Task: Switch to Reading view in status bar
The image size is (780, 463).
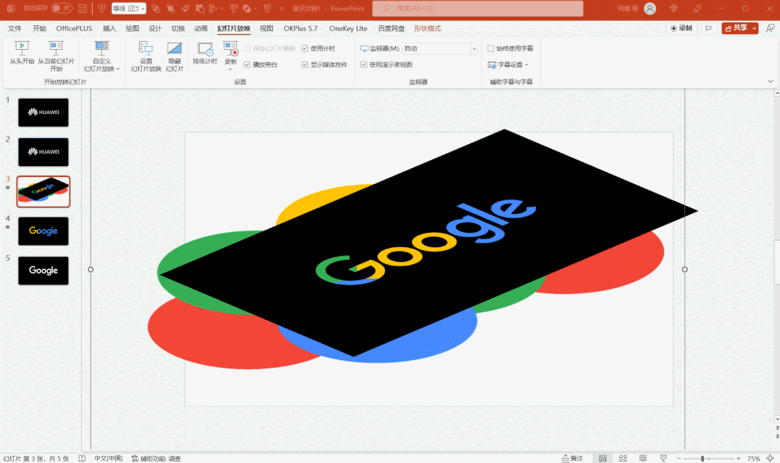Action: pos(643,458)
